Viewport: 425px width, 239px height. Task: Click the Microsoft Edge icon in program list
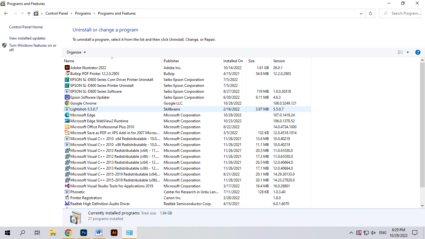tap(67, 115)
